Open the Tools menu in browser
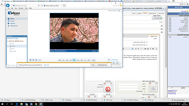189x106 pixels. tap(26, 8)
